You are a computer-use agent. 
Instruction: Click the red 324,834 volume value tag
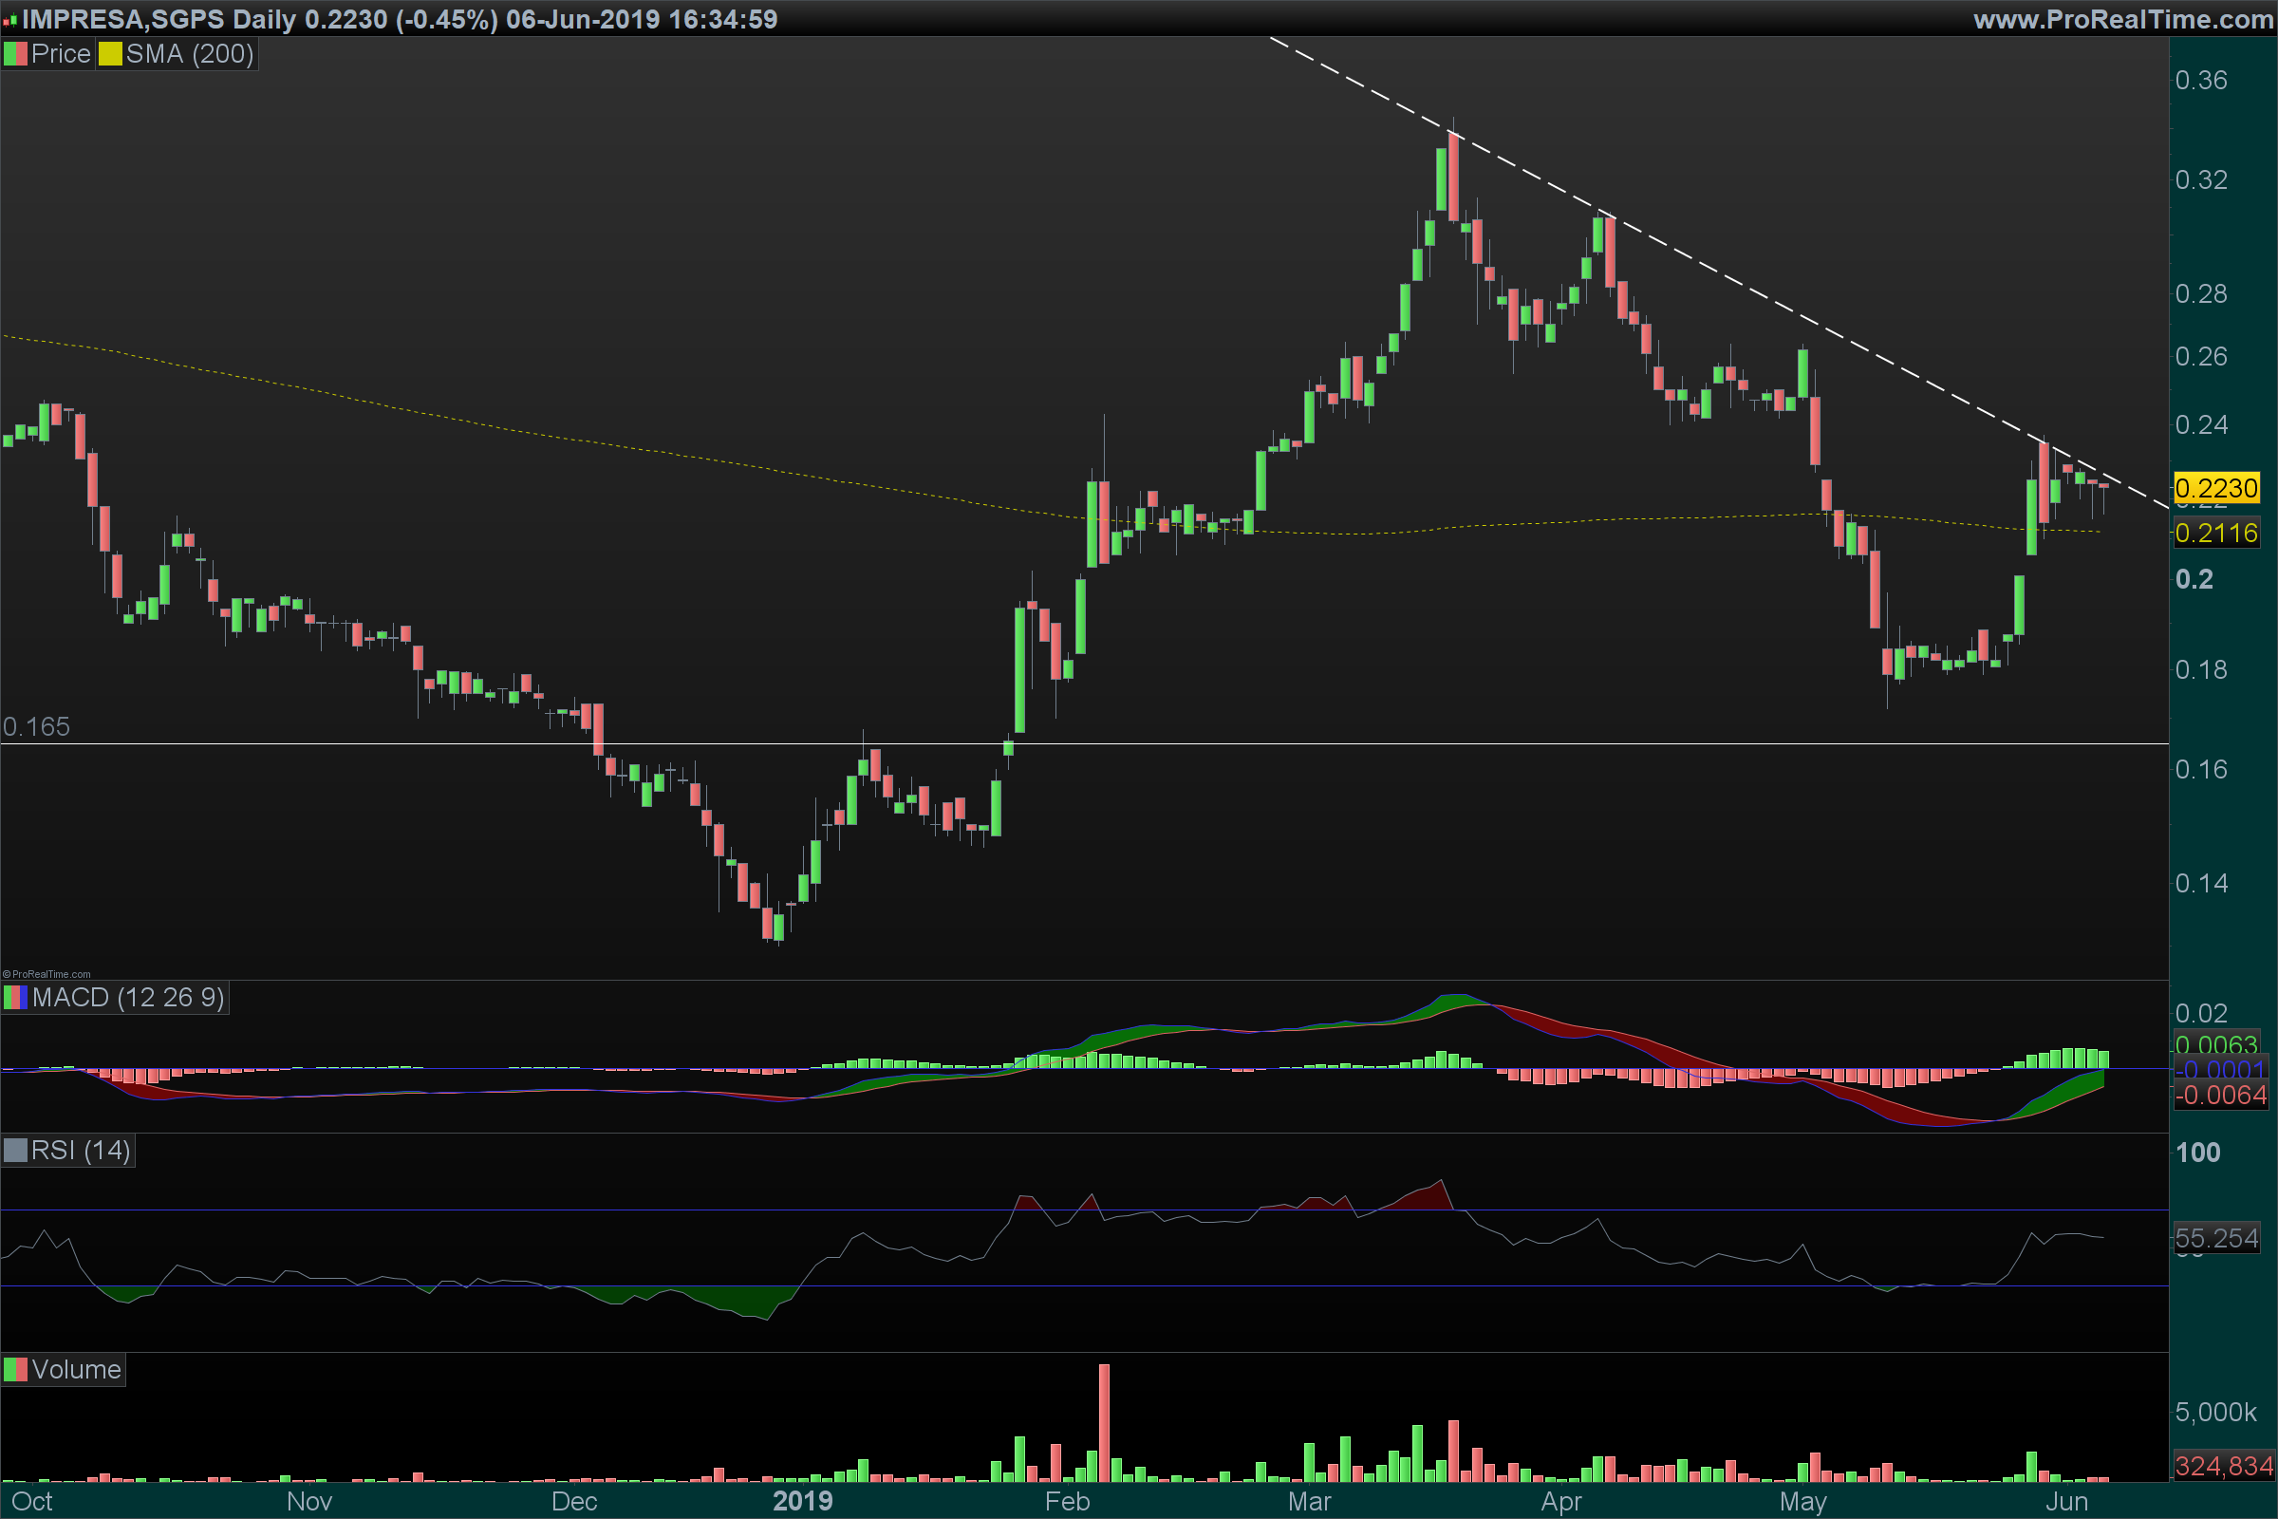click(x=2223, y=1466)
